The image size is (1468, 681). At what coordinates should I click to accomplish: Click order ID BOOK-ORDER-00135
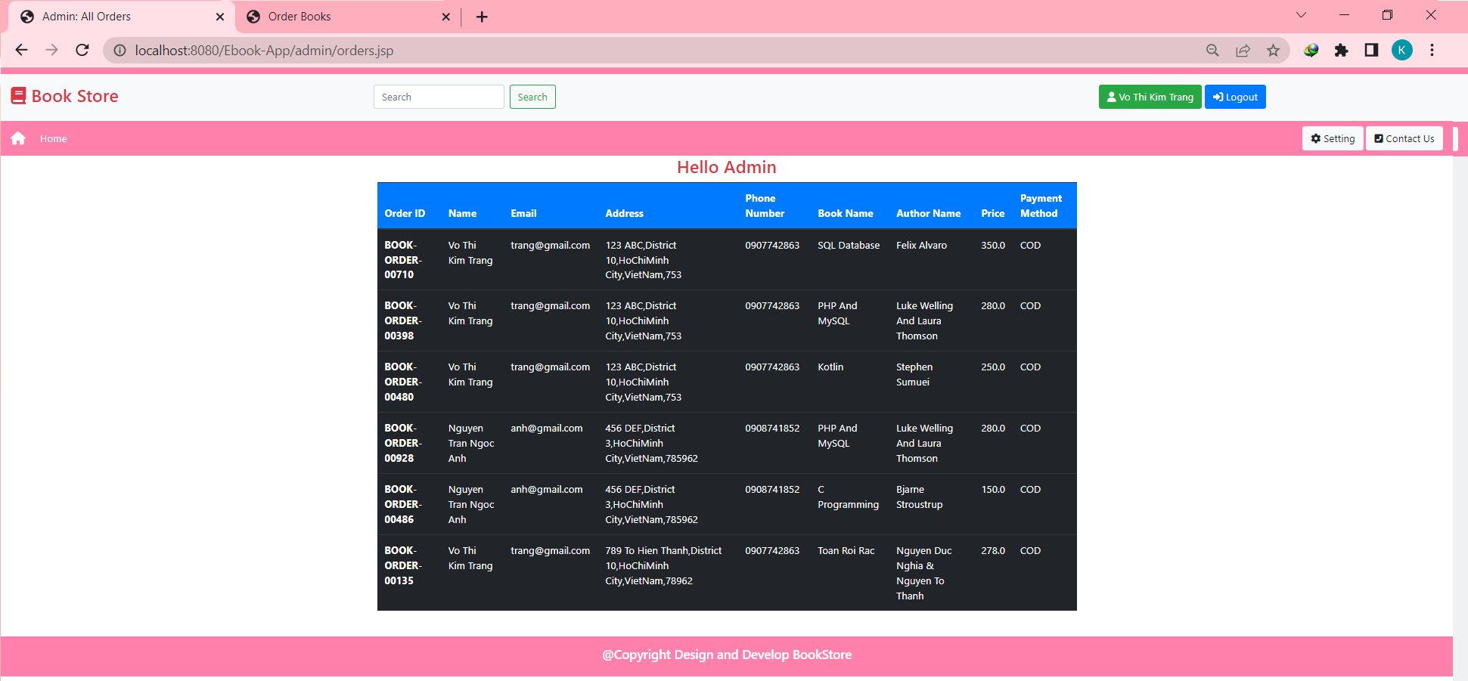click(x=403, y=565)
